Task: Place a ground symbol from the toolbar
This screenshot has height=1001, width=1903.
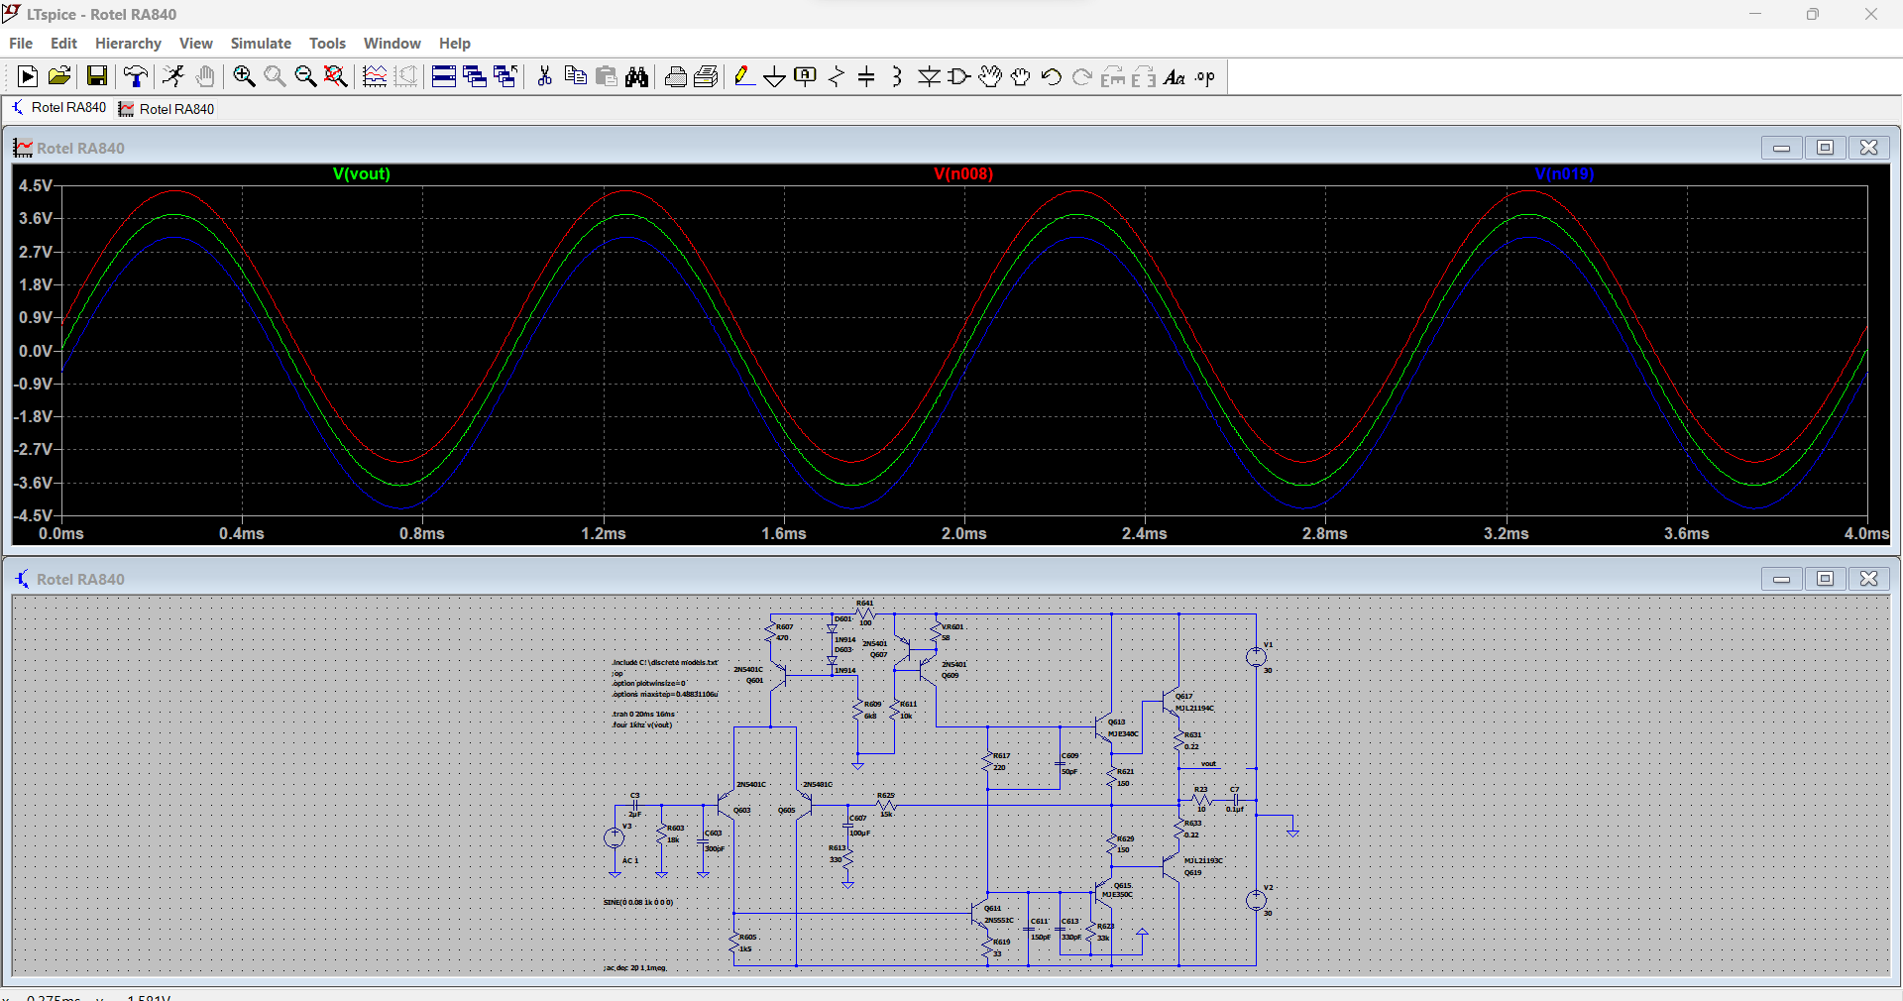Action: 775,76
